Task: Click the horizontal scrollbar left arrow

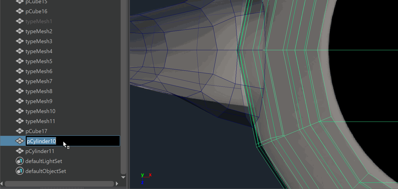Action: (x=2, y=184)
